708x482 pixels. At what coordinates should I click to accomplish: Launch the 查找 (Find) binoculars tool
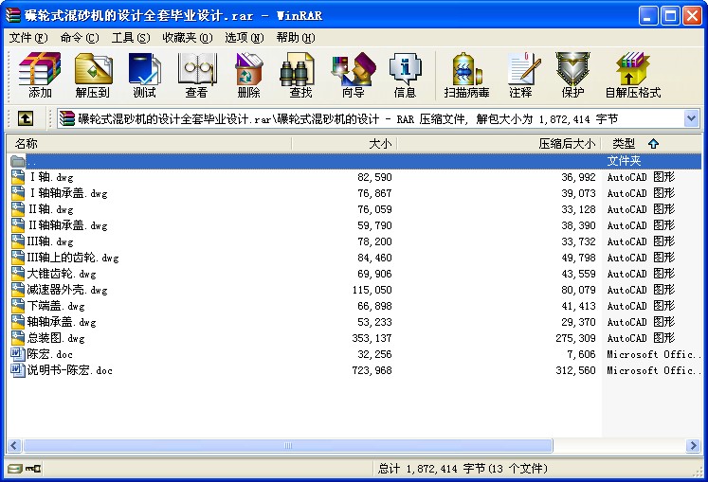300,76
